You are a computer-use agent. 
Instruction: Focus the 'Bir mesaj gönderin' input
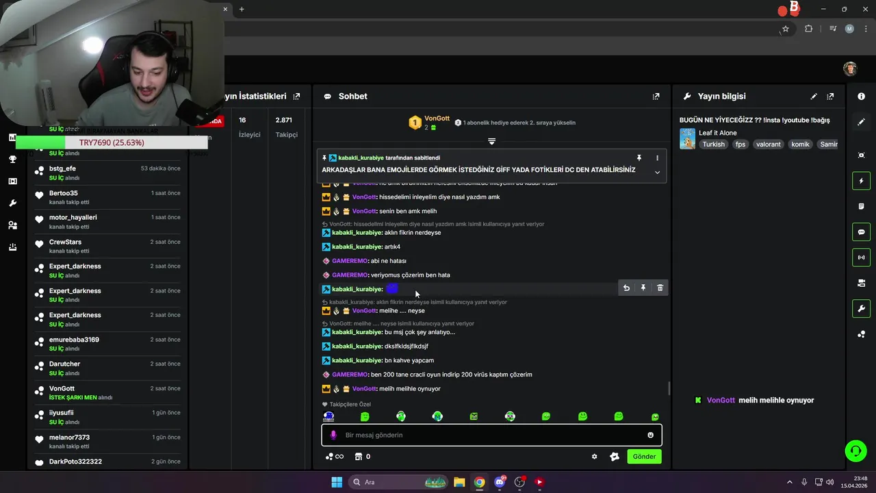pos(491,435)
